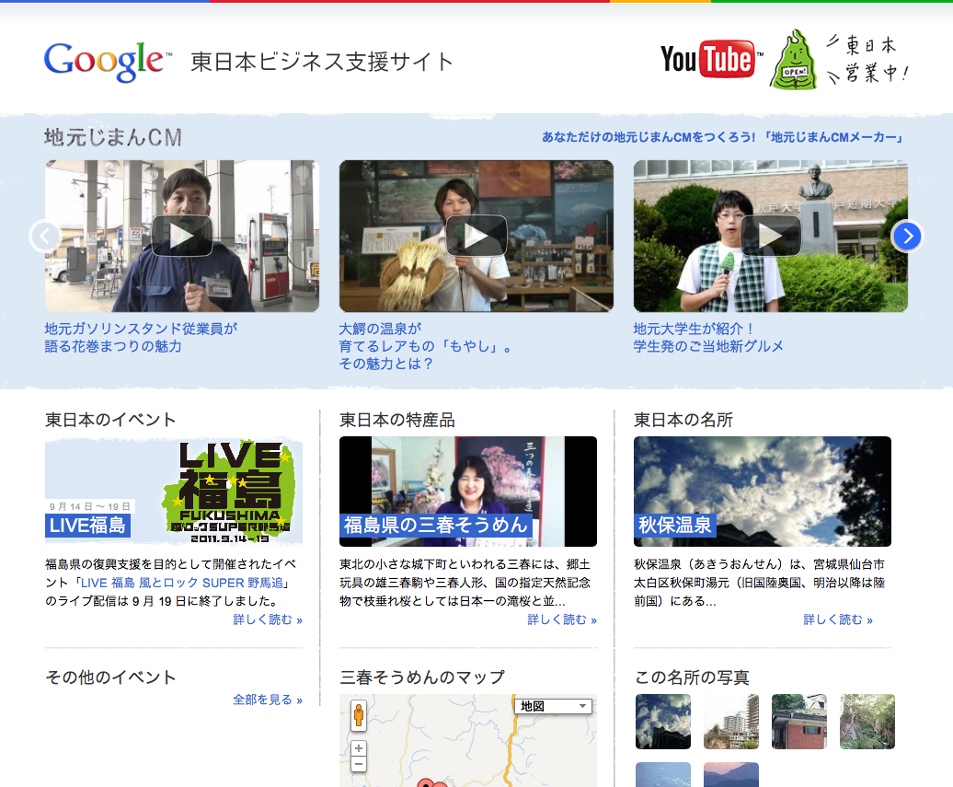Open the blue sky photo in second row
953x787 pixels.
(x=663, y=775)
